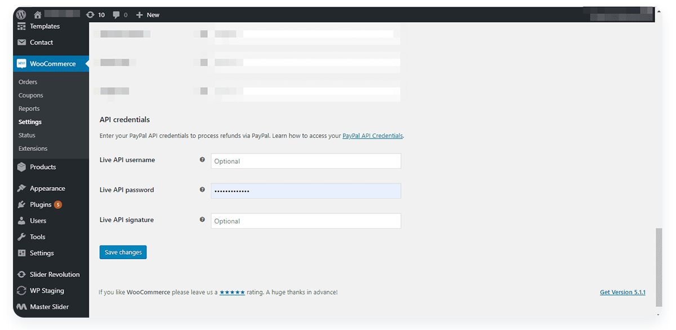Image resolution: width=676 pixels, height=330 pixels.
Task: Click Live API signature help icon
Action: [202, 220]
